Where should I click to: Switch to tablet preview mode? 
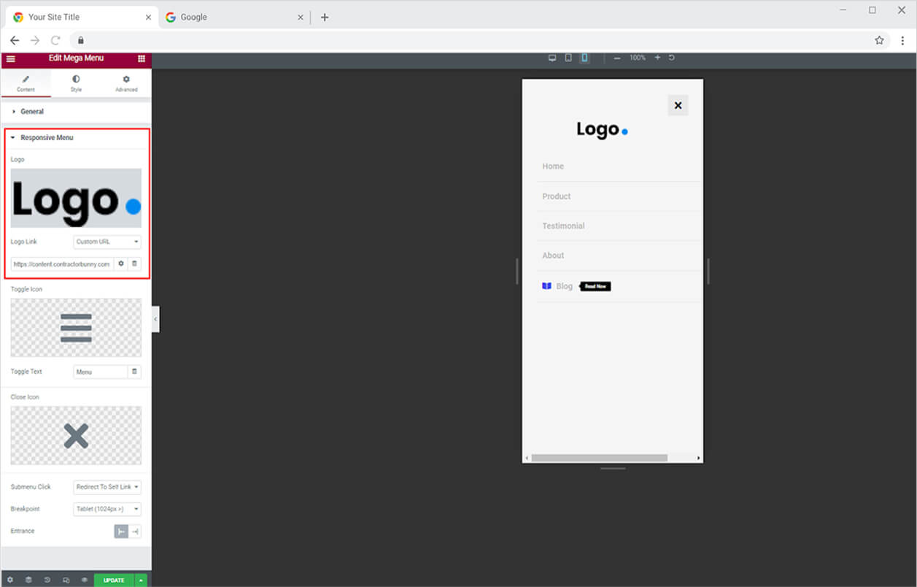[x=568, y=58]
